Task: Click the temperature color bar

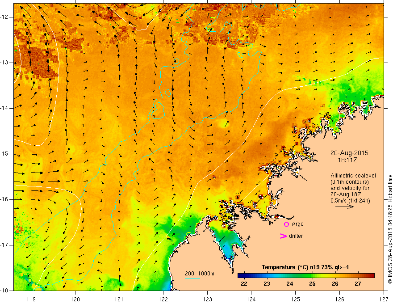Action: (306, 276)
